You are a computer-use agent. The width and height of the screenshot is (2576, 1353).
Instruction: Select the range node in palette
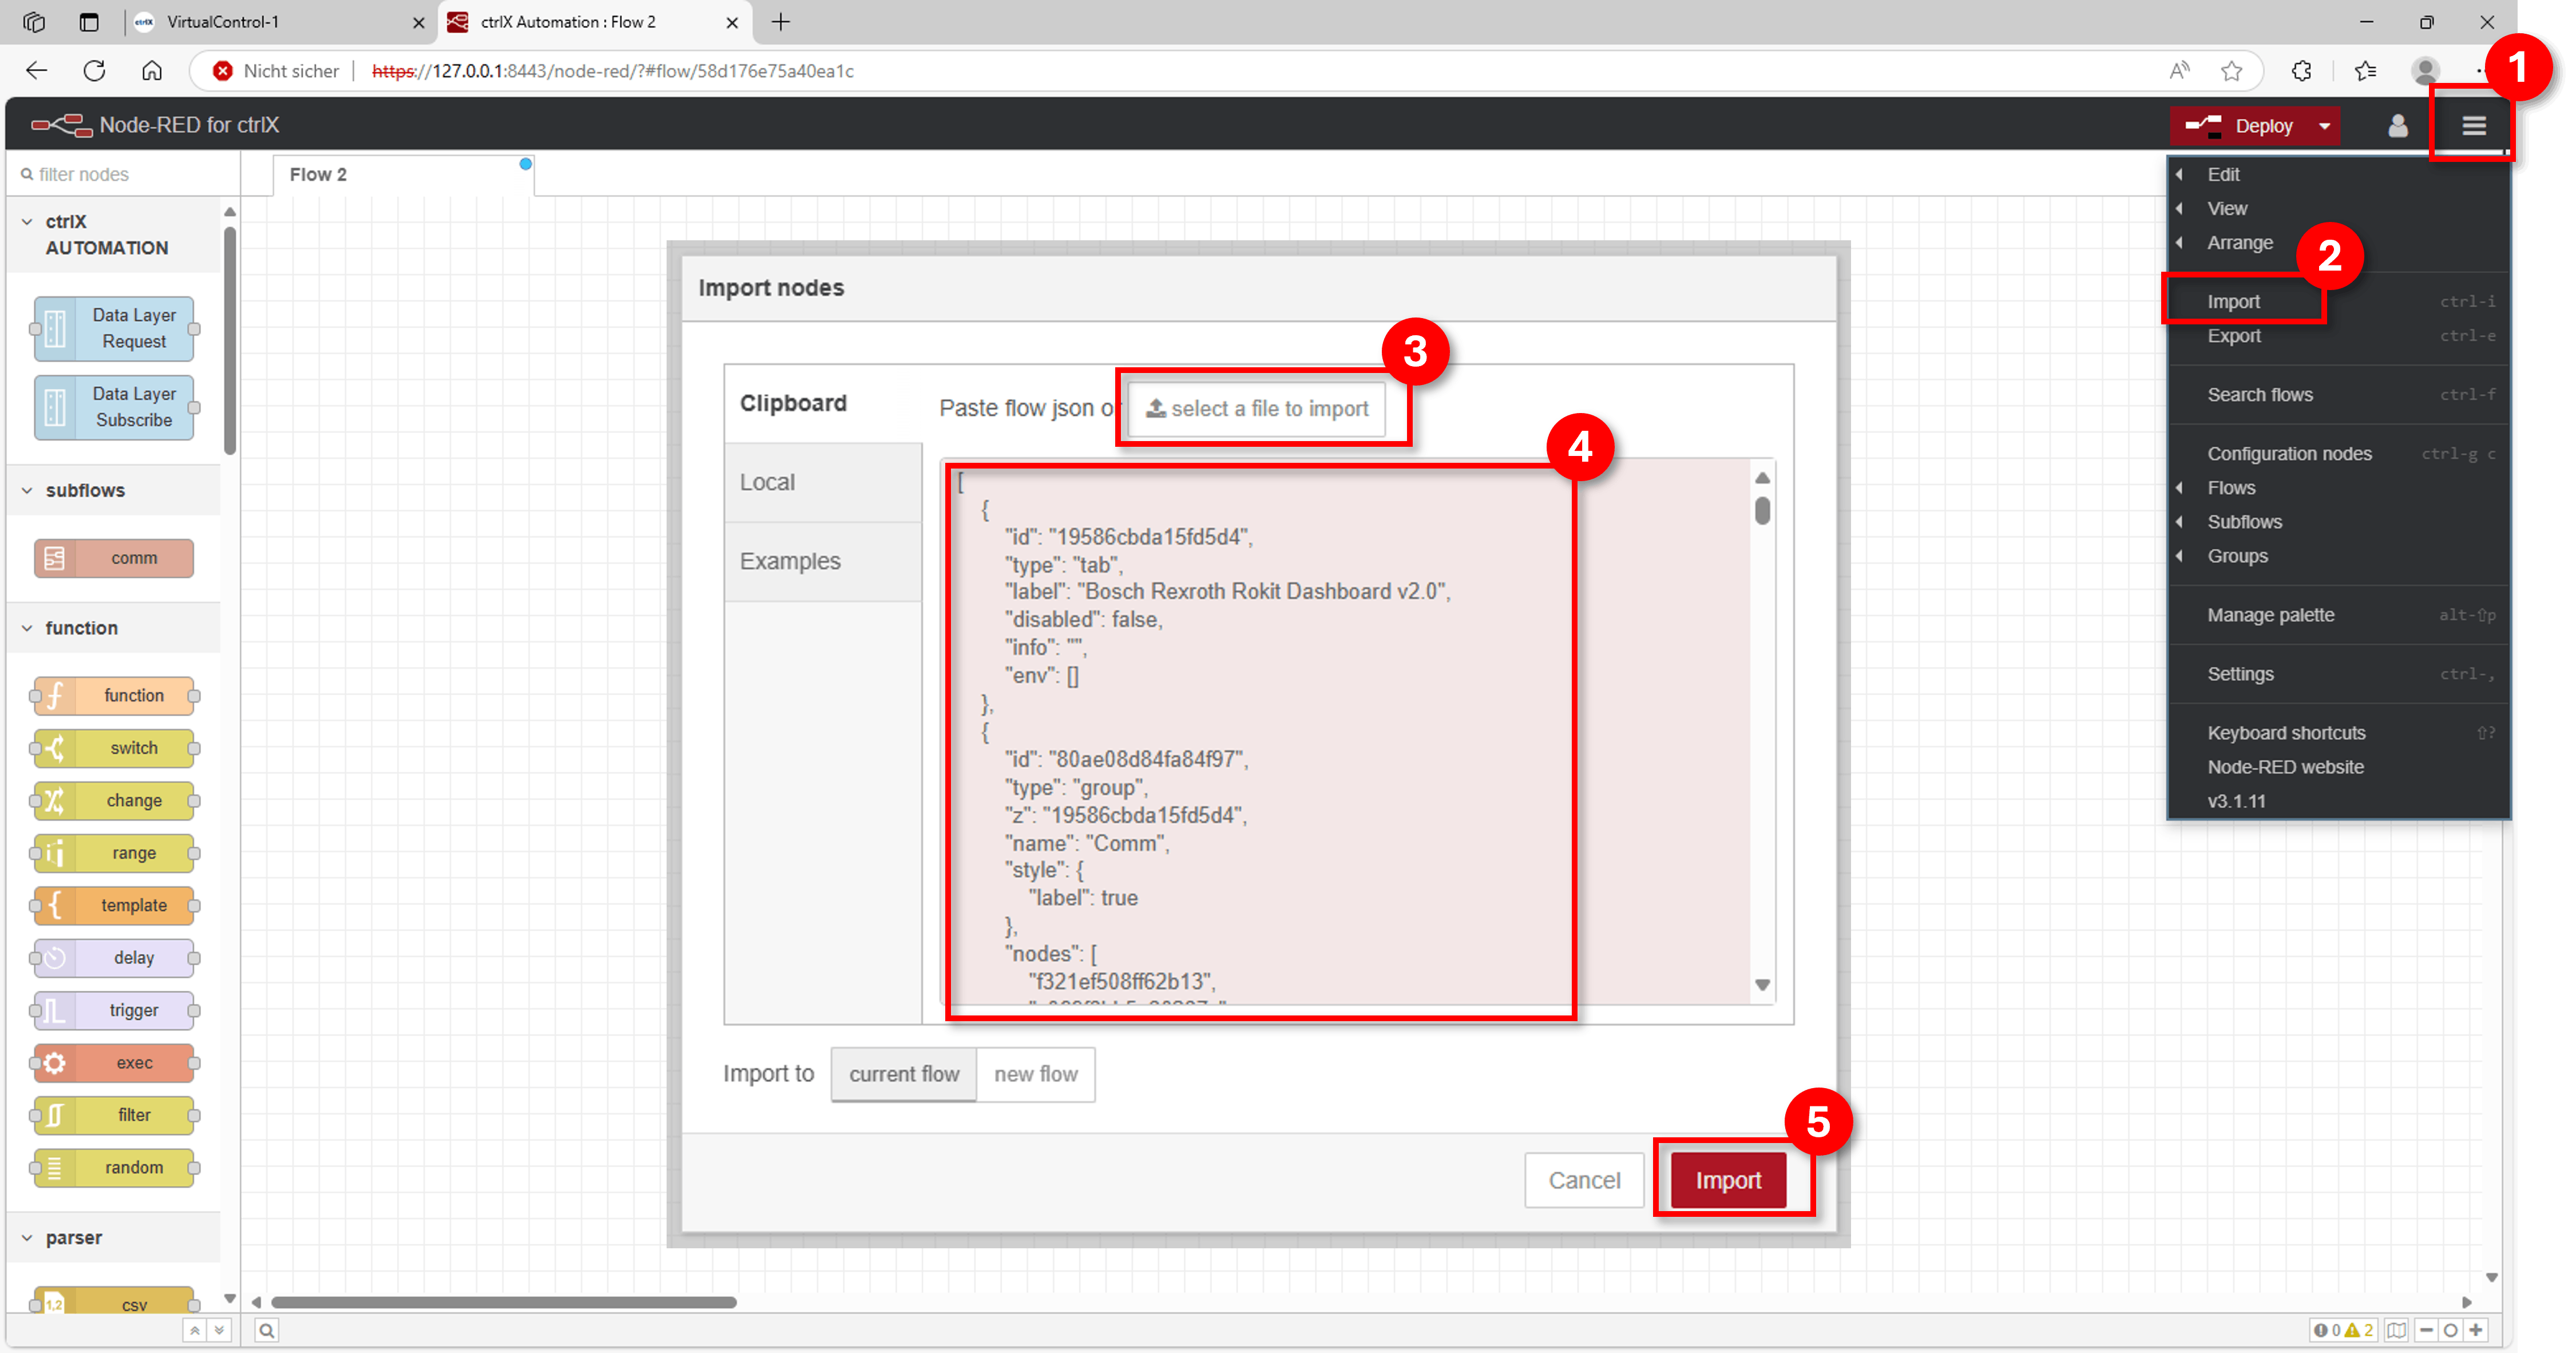[x=114, y=853]
